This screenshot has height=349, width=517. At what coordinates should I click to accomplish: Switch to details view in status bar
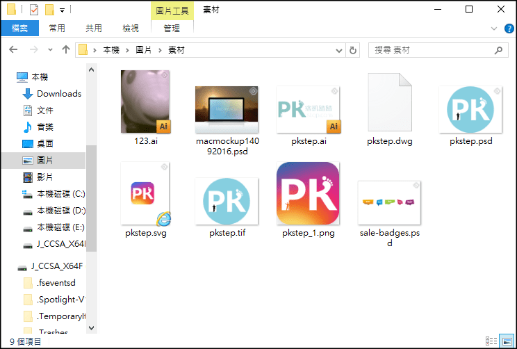pyautogui.click(x=491, y=341)
